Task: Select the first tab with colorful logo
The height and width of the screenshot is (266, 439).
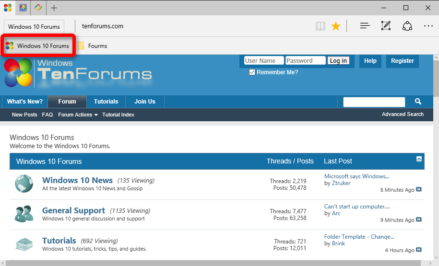Action: click(8, 8)
